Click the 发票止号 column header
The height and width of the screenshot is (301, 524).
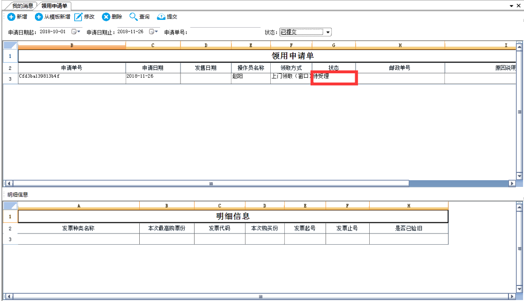pyautogui.click(x=347, y=229)
